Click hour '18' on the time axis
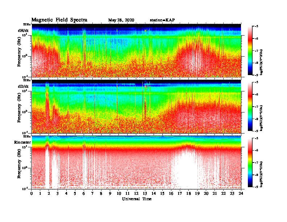 click(x=189, y=193)
